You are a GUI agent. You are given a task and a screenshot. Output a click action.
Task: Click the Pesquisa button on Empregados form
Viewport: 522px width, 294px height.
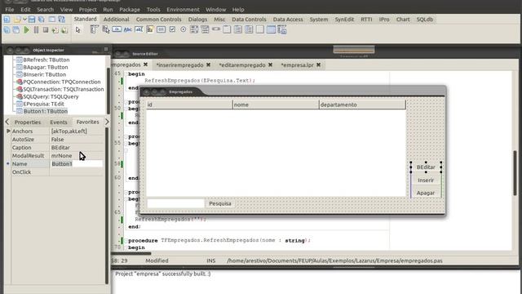tap(219, 203)
